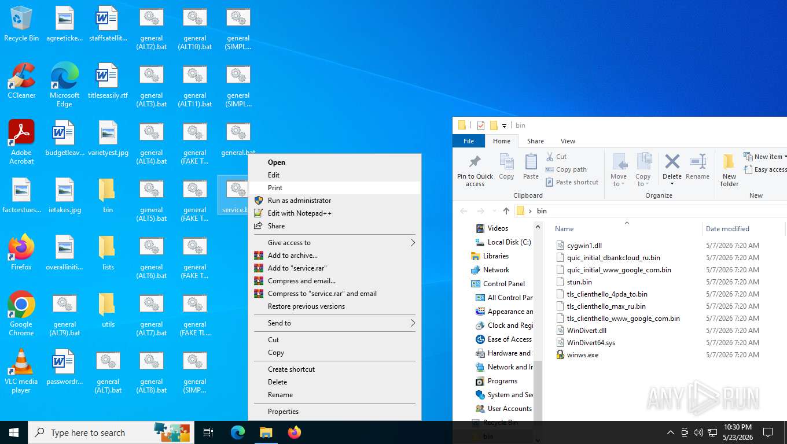
Task: Select the lists folder on the desktop
Action: coord(108,253)
